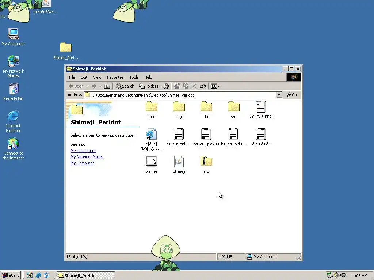The height and width of the screenshot is (280, 374).
Task: Open the Favorites menu
Action: pyautogui.click(x=115, y=77)
